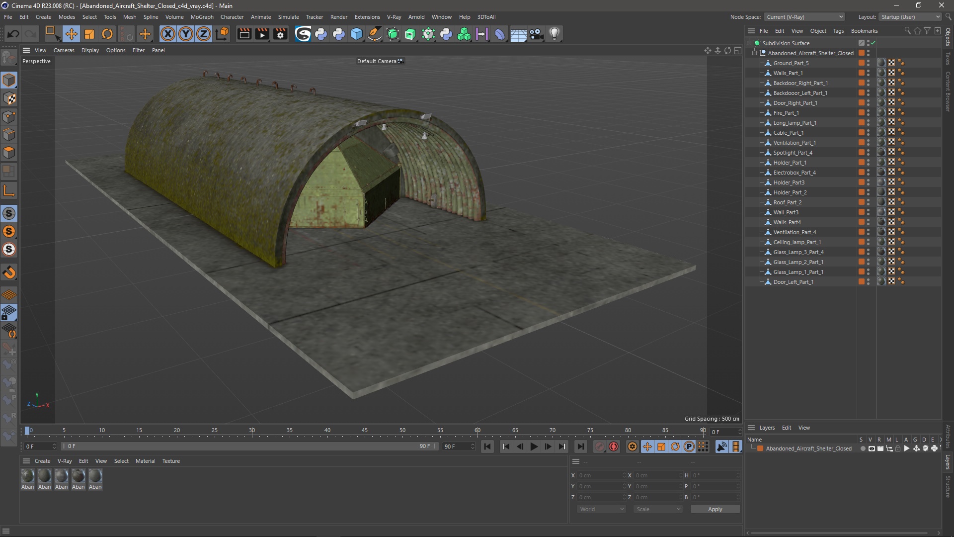954x537 pixels.
Task: Click Render View clapperboard icon
Action: [244, 34]
